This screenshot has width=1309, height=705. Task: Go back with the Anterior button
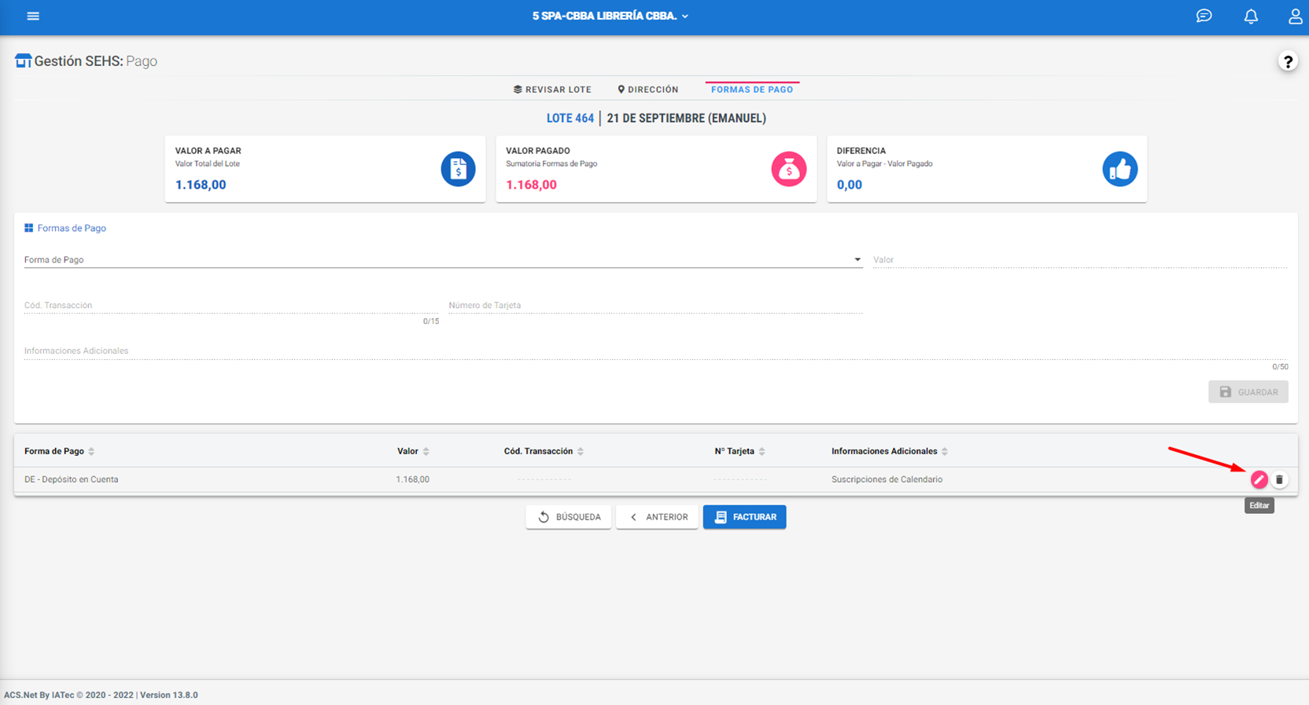658,517
